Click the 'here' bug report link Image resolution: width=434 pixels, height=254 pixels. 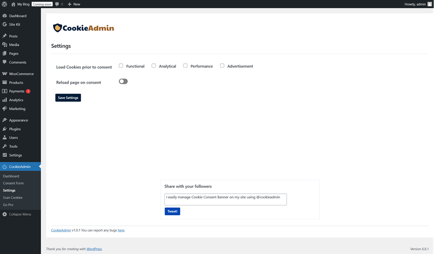click(x=121, y=230)
